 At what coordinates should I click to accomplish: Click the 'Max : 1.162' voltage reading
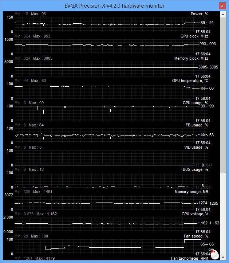click(x=47, y=214)
